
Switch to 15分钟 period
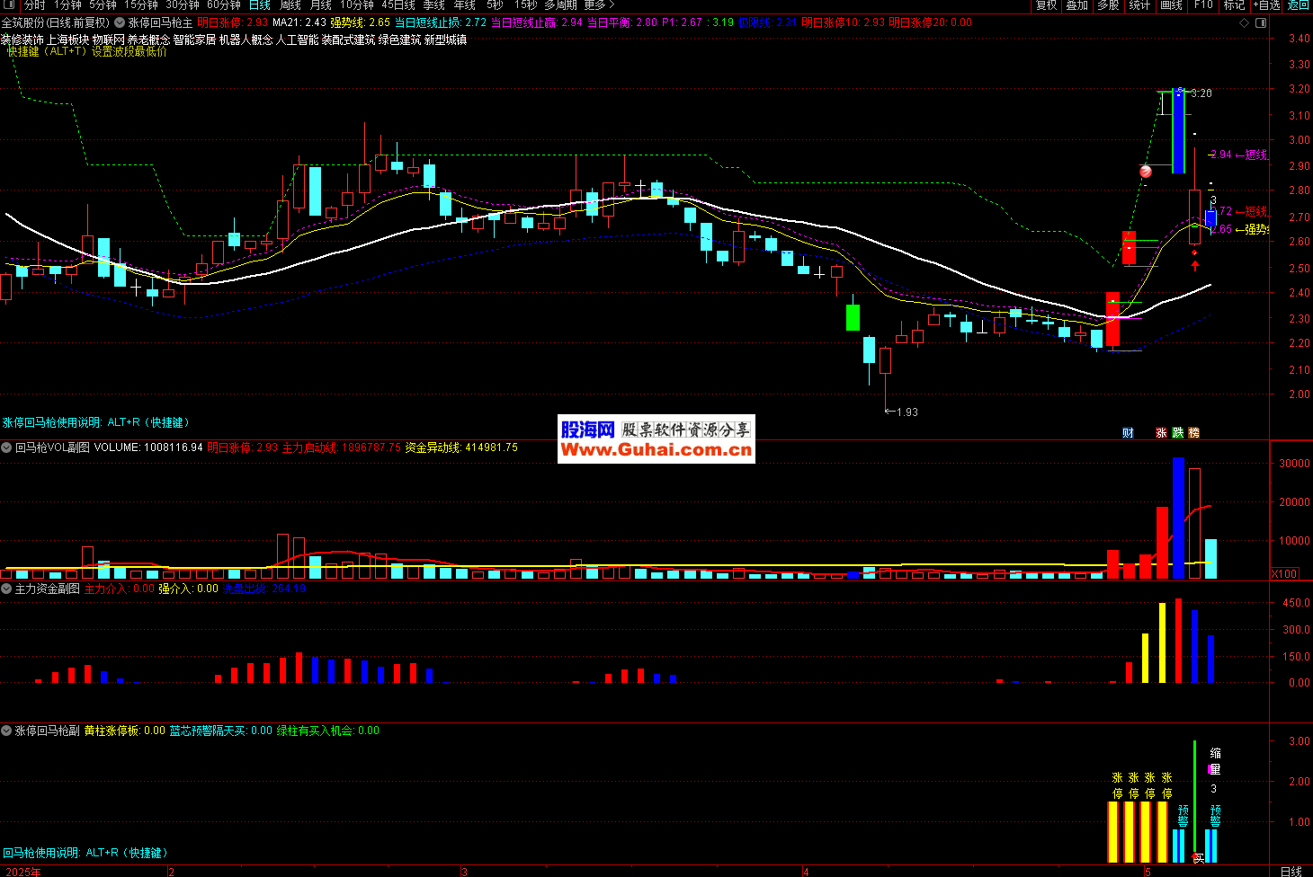click(x=141, y=5)
